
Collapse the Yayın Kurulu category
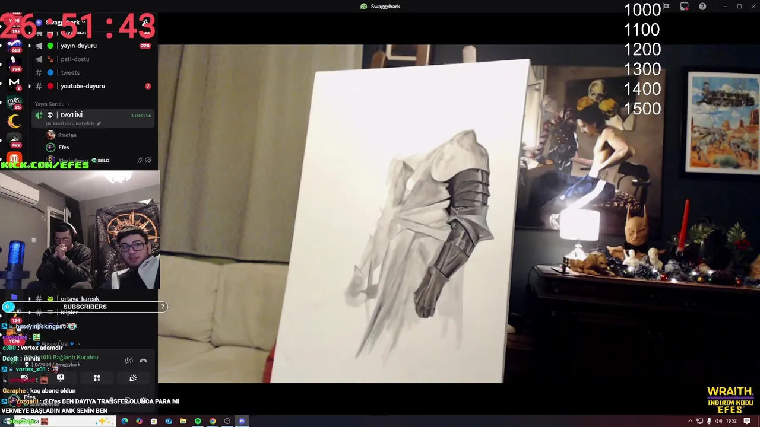point(52,104)
